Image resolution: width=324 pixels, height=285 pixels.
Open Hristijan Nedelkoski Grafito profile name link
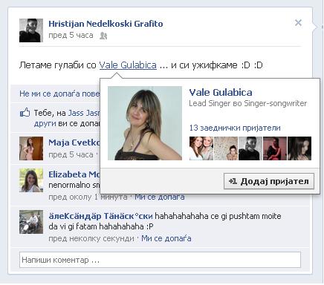[106, 24]
